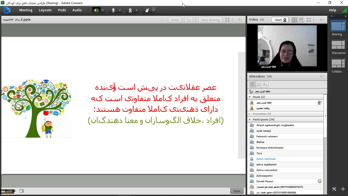Open the Meeting menu

[x=26, y=10]
